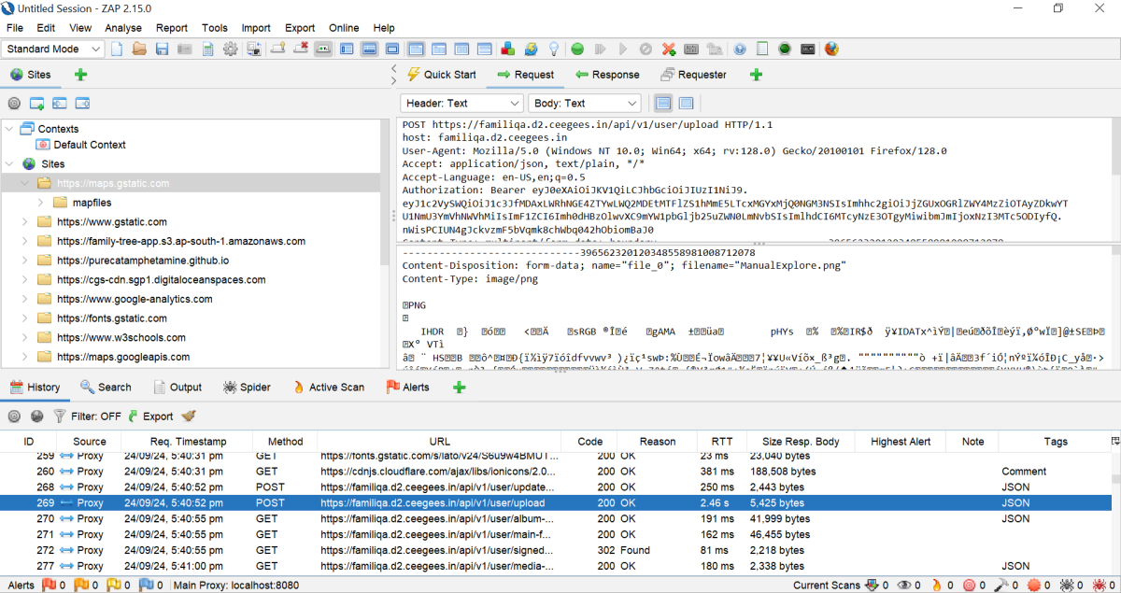Switch to the Active Scan tab
This screenshot has width=1121, height=593.
[x=328, y=387]
